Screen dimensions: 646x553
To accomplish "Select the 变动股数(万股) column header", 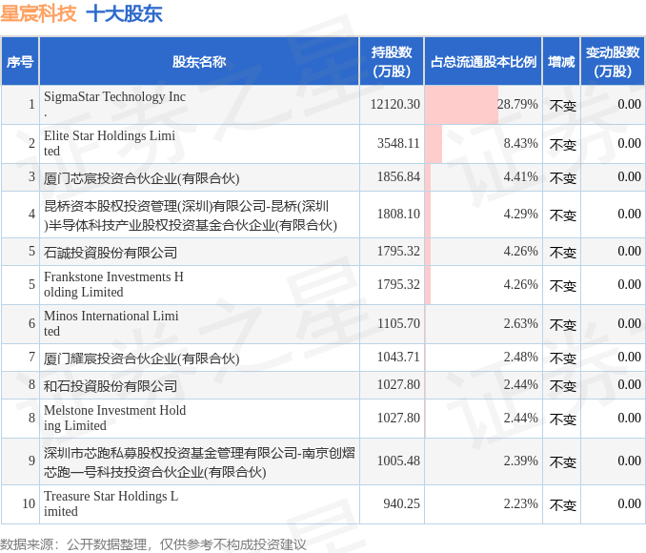I will coord(613,61).
